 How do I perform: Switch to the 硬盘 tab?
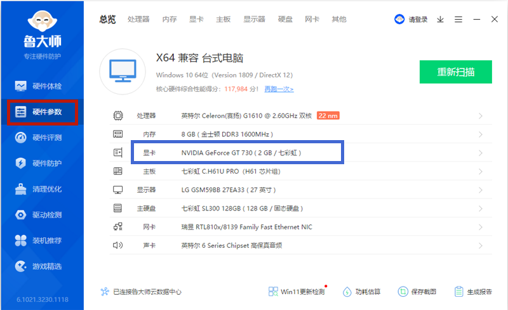285,20
